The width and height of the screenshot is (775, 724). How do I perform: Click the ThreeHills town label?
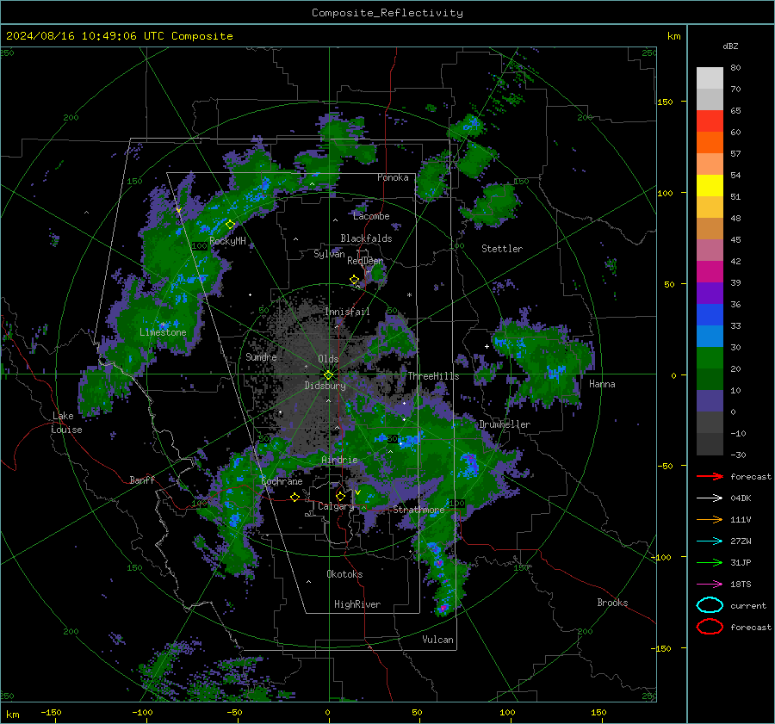pos(433,376)
